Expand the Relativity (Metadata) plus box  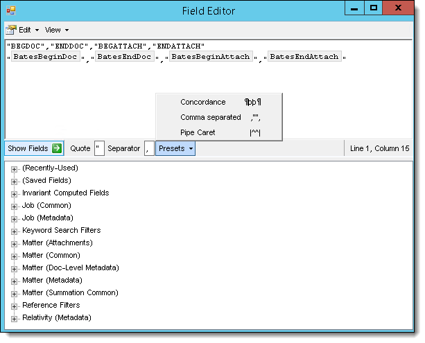coord(14,319)
